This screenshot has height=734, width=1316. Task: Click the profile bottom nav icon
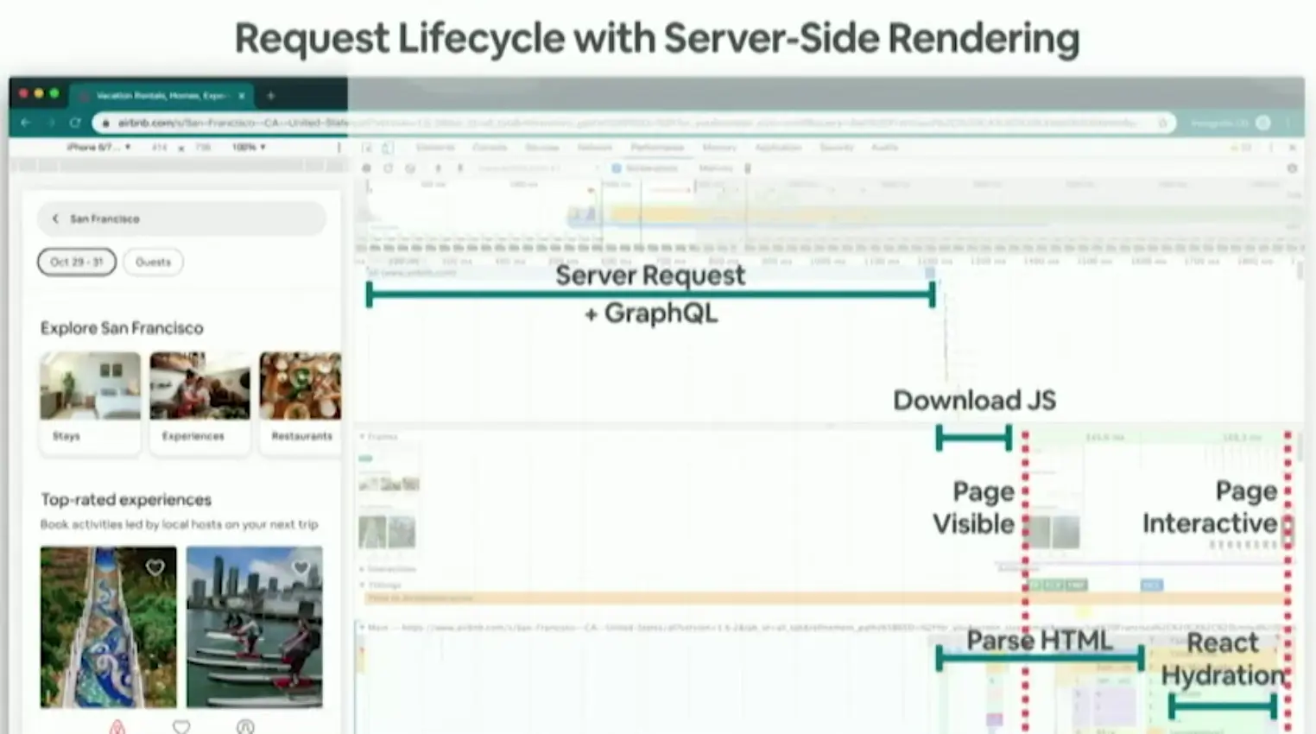(x=245, y=727)
